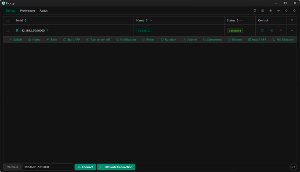This screenshot has width=300, height=172.
Task: Sort devices by Name column
Action: pyautogui.click(x=147, y=21)
